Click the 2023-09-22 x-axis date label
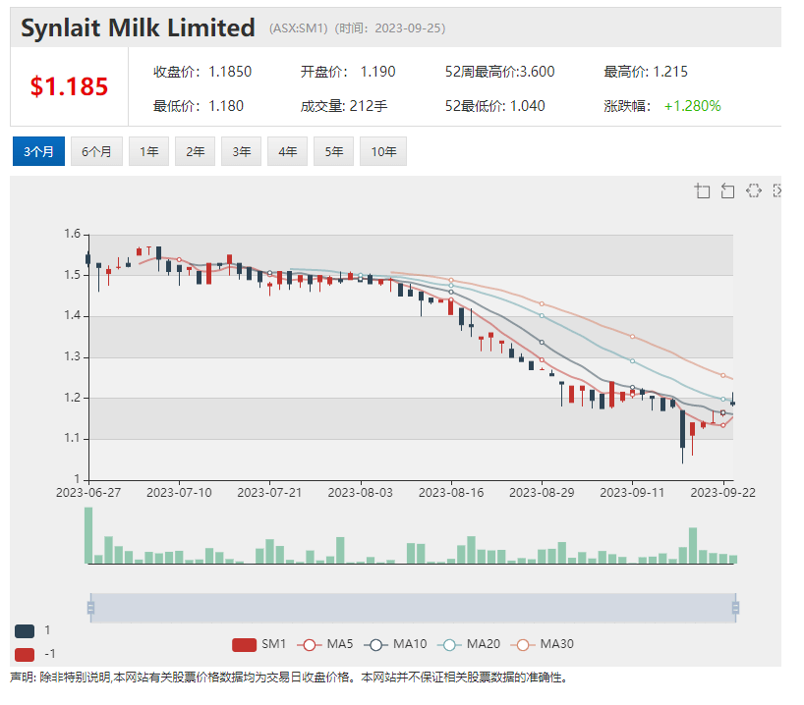 click(x=723, y=493)
